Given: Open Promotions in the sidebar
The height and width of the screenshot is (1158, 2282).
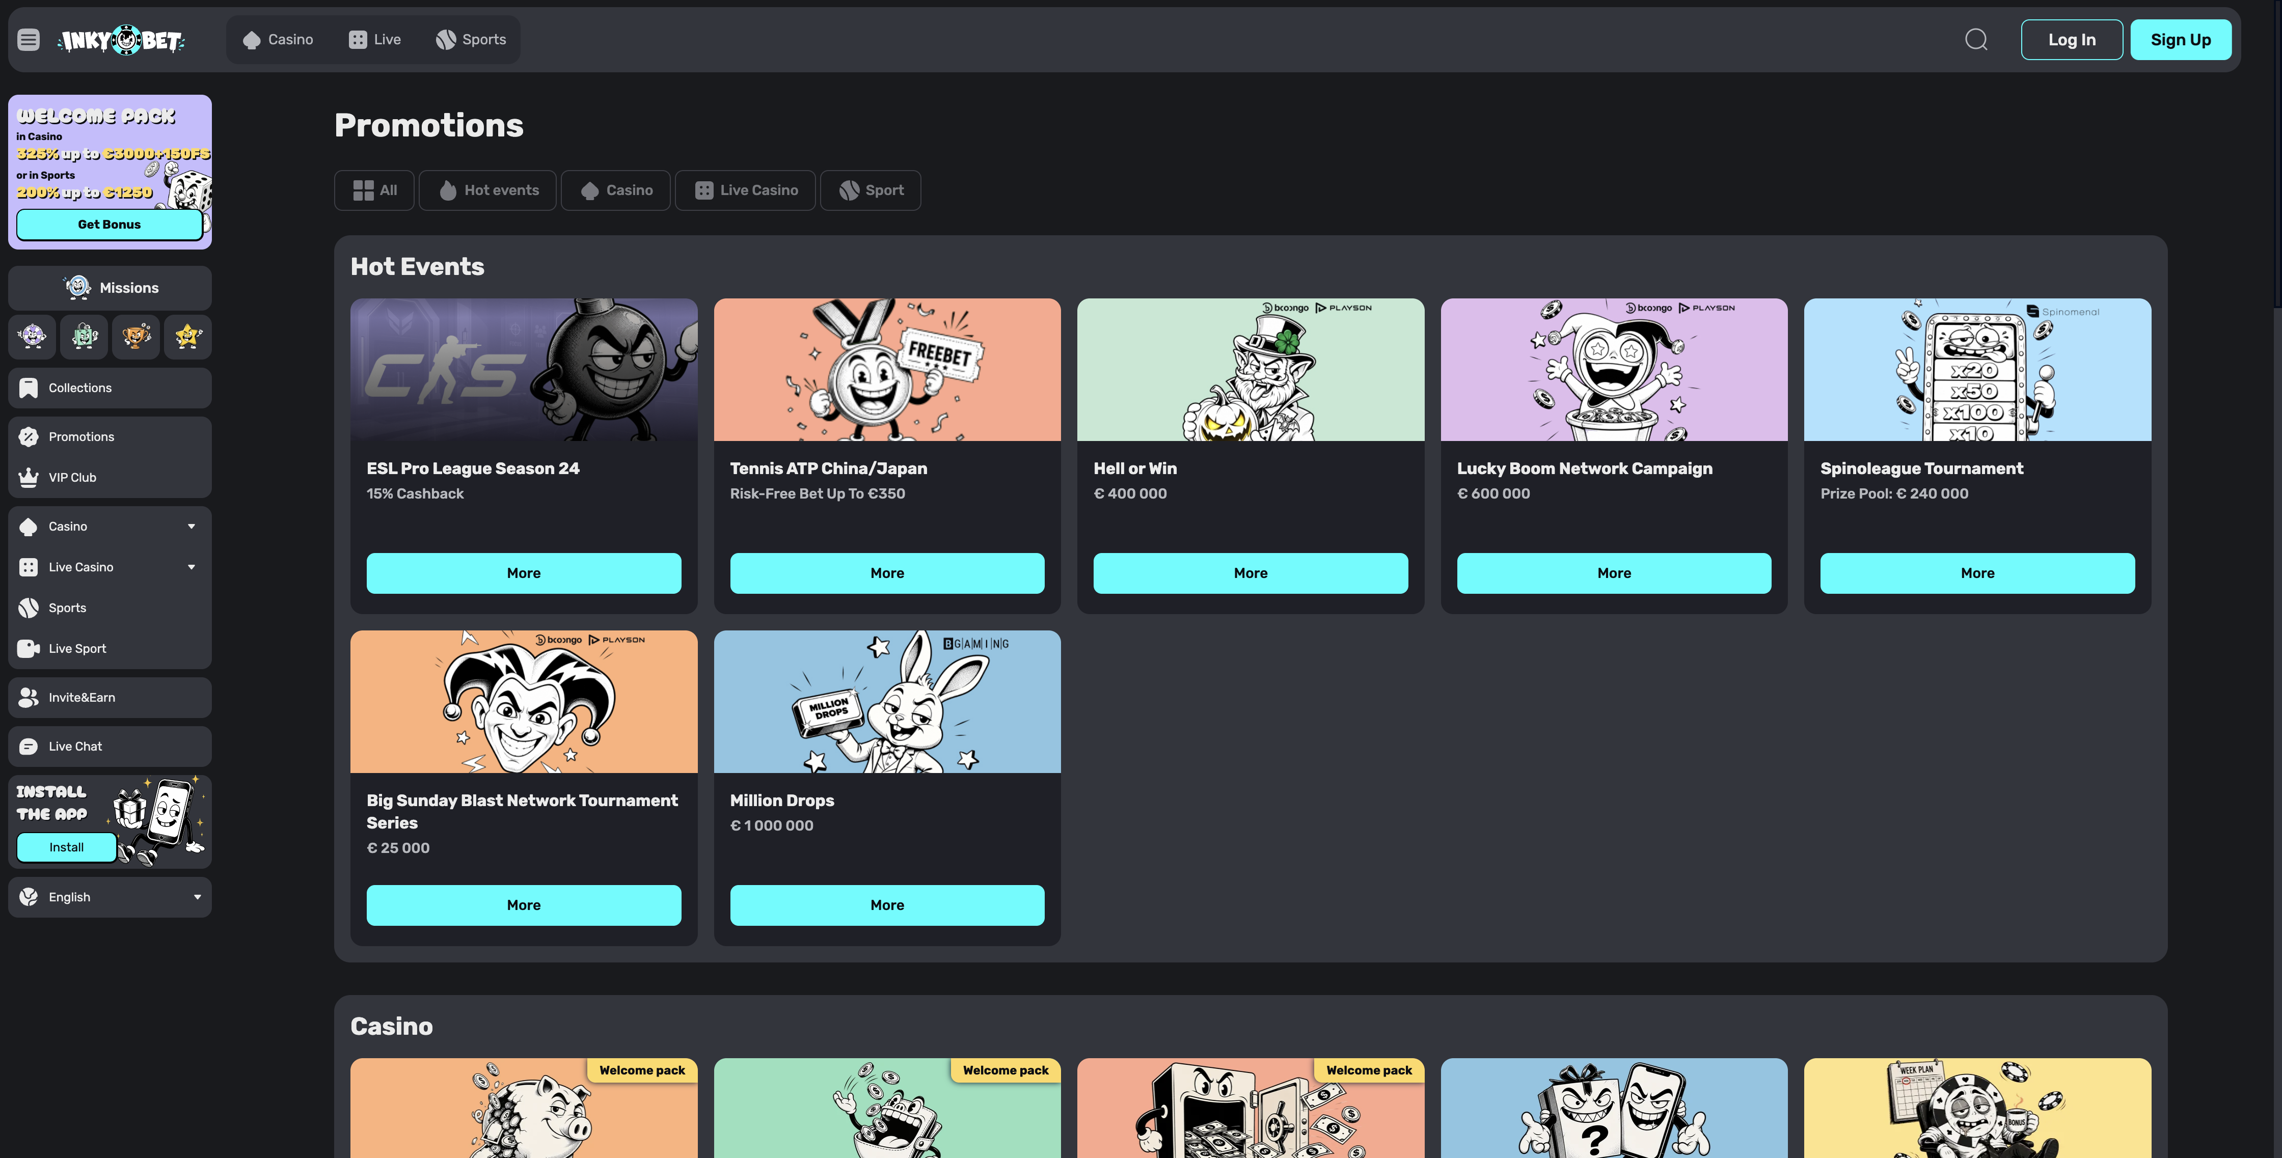Looking at the screenshot, I should pyautogui.click(x=110, y=436).
